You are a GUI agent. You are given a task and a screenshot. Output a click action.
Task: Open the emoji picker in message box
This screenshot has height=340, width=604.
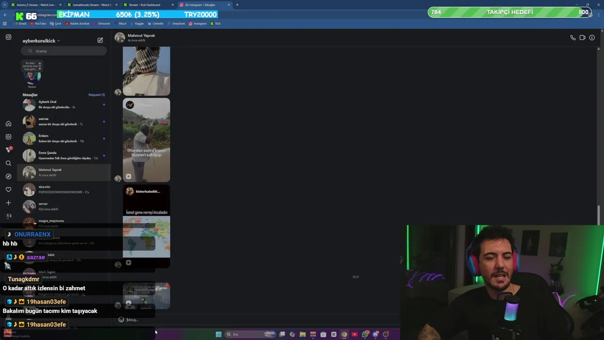[121, 320]
